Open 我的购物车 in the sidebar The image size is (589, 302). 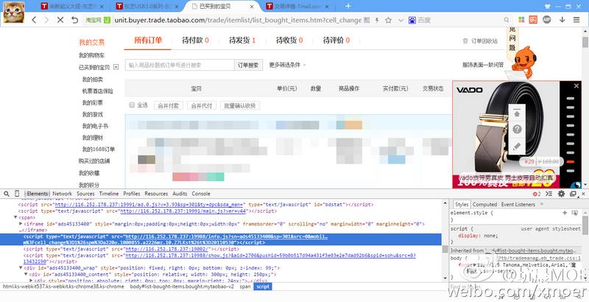pyautogui.click(x=91, y=55)
